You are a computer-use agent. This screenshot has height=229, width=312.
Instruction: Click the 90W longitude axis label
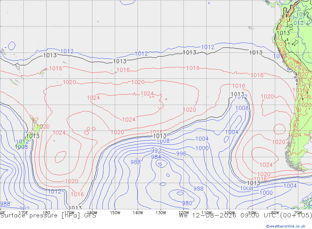tap(252, 213)
